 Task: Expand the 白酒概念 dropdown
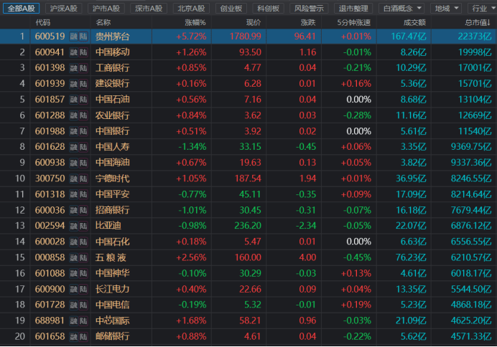pos(402,8)
